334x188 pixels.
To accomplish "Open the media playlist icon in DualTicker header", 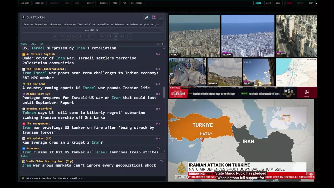I will click(154, 17).
